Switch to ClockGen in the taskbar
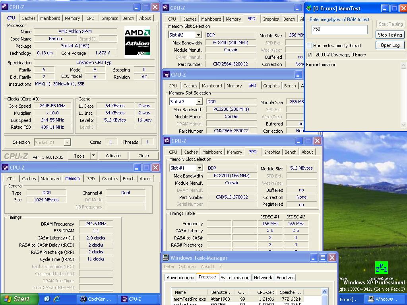 click(96, 299)
